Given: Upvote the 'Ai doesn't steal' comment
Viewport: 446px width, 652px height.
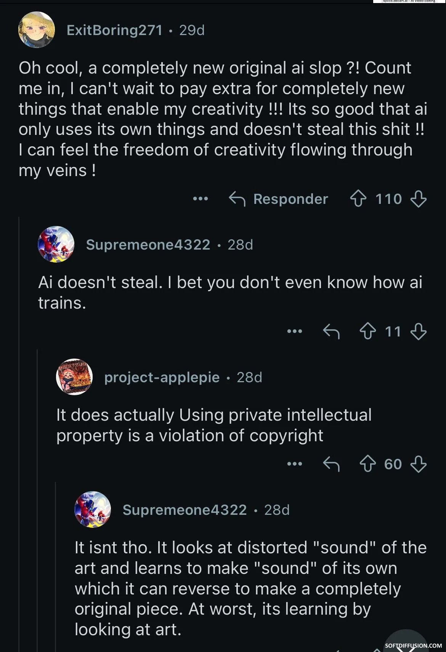Looking at the screenshot, I should (x=368, y=331).
